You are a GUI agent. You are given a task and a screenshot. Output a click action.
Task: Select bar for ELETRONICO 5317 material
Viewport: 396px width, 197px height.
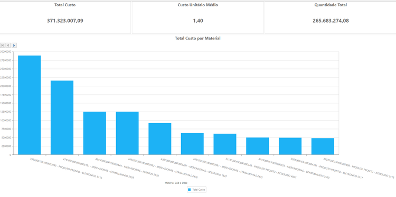tap(290, 146)
